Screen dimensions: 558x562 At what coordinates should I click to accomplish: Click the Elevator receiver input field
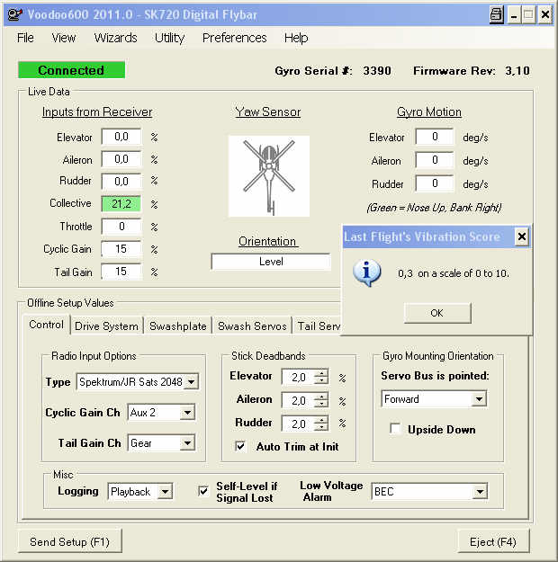pyautogui.click(x=121, y=137)
